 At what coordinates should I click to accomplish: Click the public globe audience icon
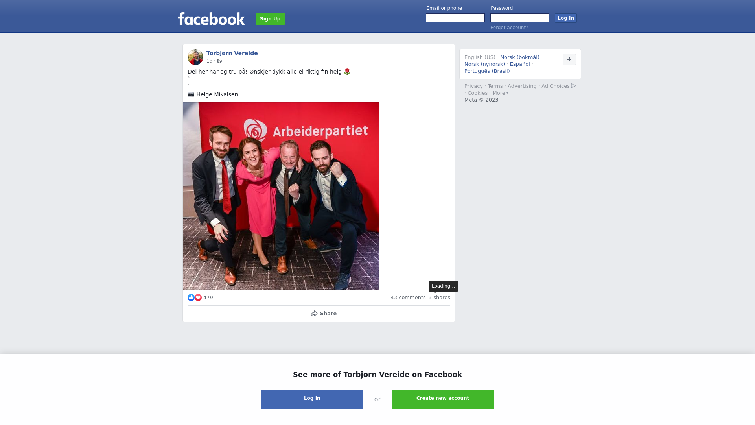pos(219,61)
